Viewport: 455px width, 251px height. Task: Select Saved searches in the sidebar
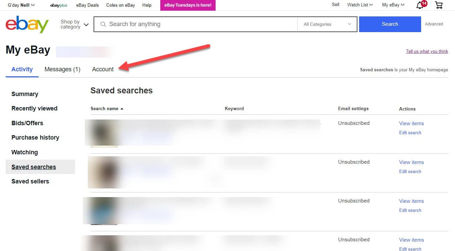(x=40, y=167)
